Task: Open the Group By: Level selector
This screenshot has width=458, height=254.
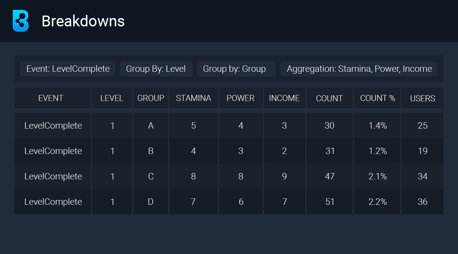Action: click(156, 69)
